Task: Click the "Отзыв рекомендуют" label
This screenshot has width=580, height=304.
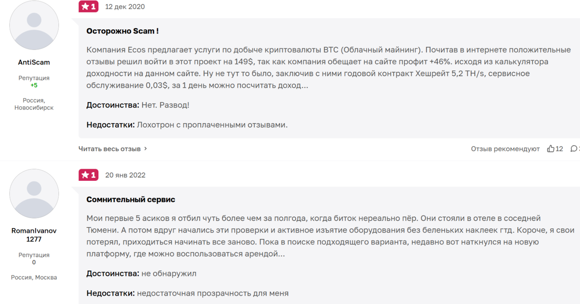Action: pos(505,149)
